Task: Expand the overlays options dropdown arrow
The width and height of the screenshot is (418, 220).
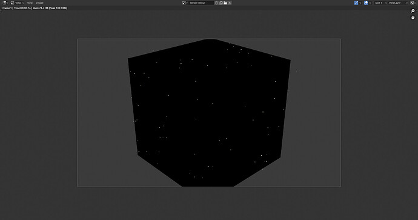Action: click(x=370, y=2)
